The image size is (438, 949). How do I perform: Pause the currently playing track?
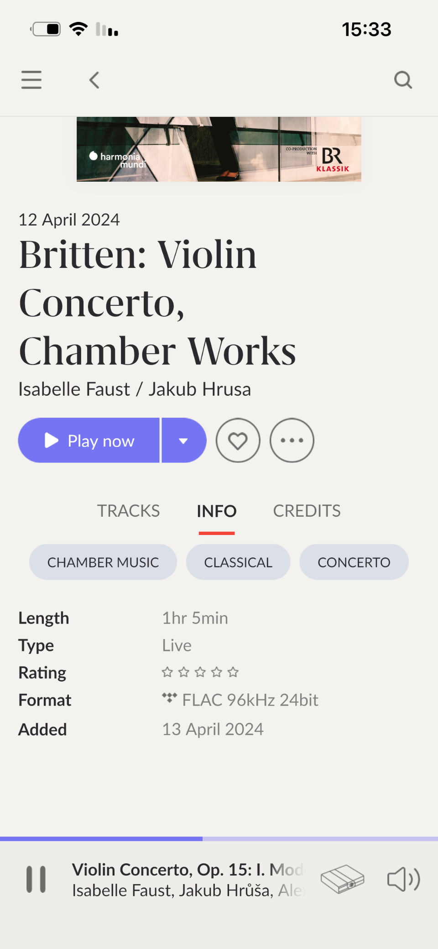tap(36, 879)
